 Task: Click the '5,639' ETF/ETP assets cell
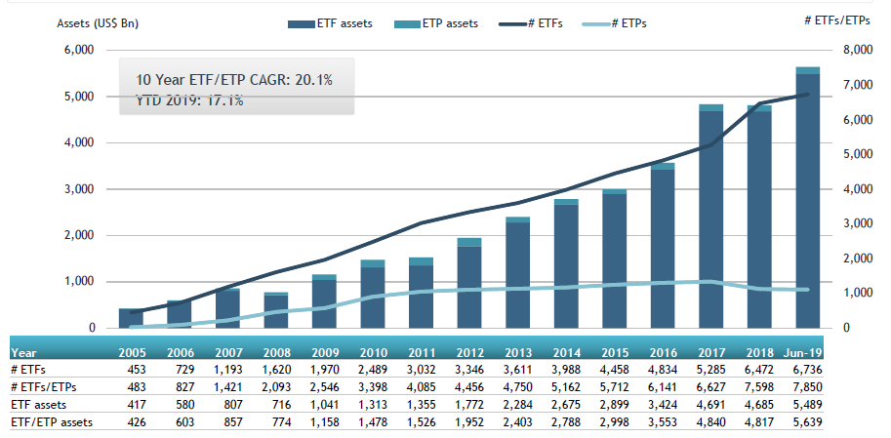coord(807,422)
